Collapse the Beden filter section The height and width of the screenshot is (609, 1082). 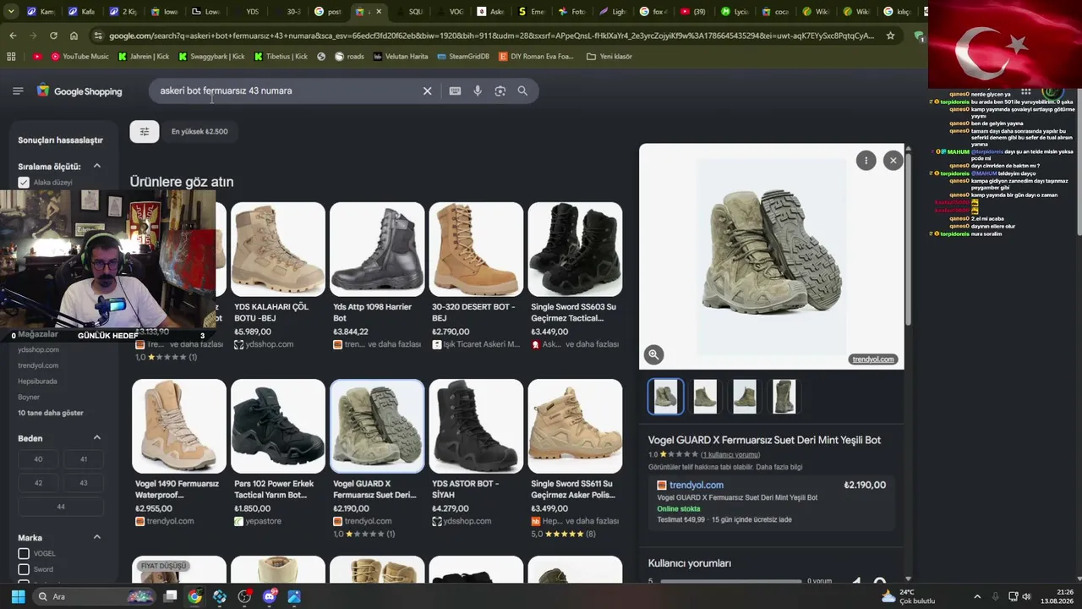coord(96,438)
